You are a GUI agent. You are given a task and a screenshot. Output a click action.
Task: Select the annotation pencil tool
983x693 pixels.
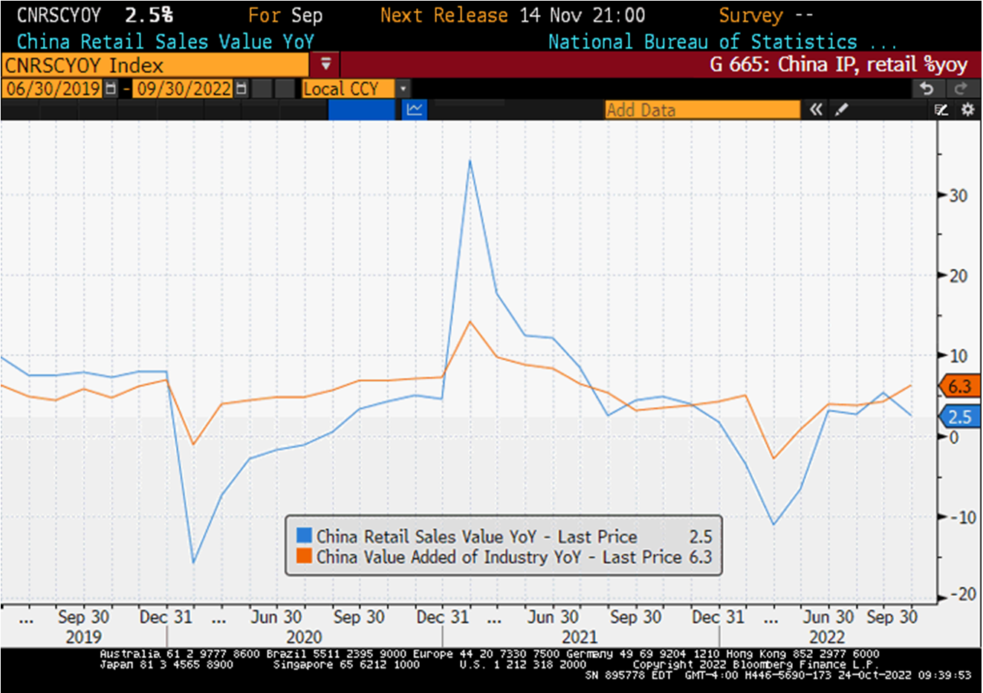coord(843,109)
